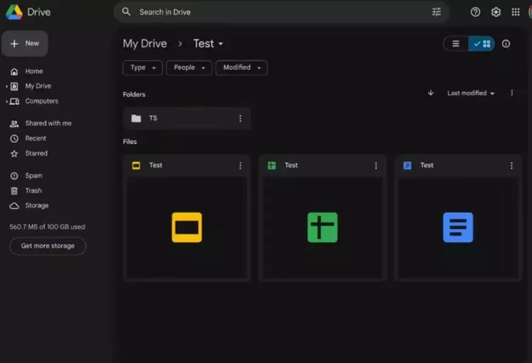Open more options beside Last modified
Image resolution: width=532 pixels, height=363 pixels.
(512, 93)
